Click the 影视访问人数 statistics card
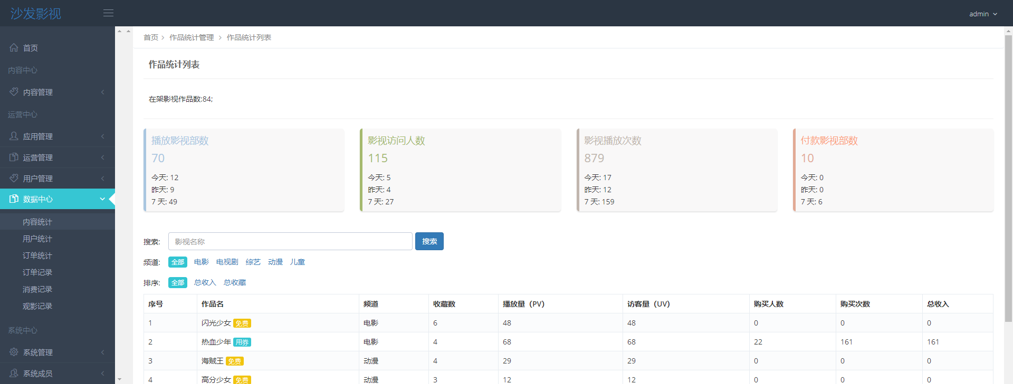Screen dimensions: 1013x384 (x=460, y=170)
